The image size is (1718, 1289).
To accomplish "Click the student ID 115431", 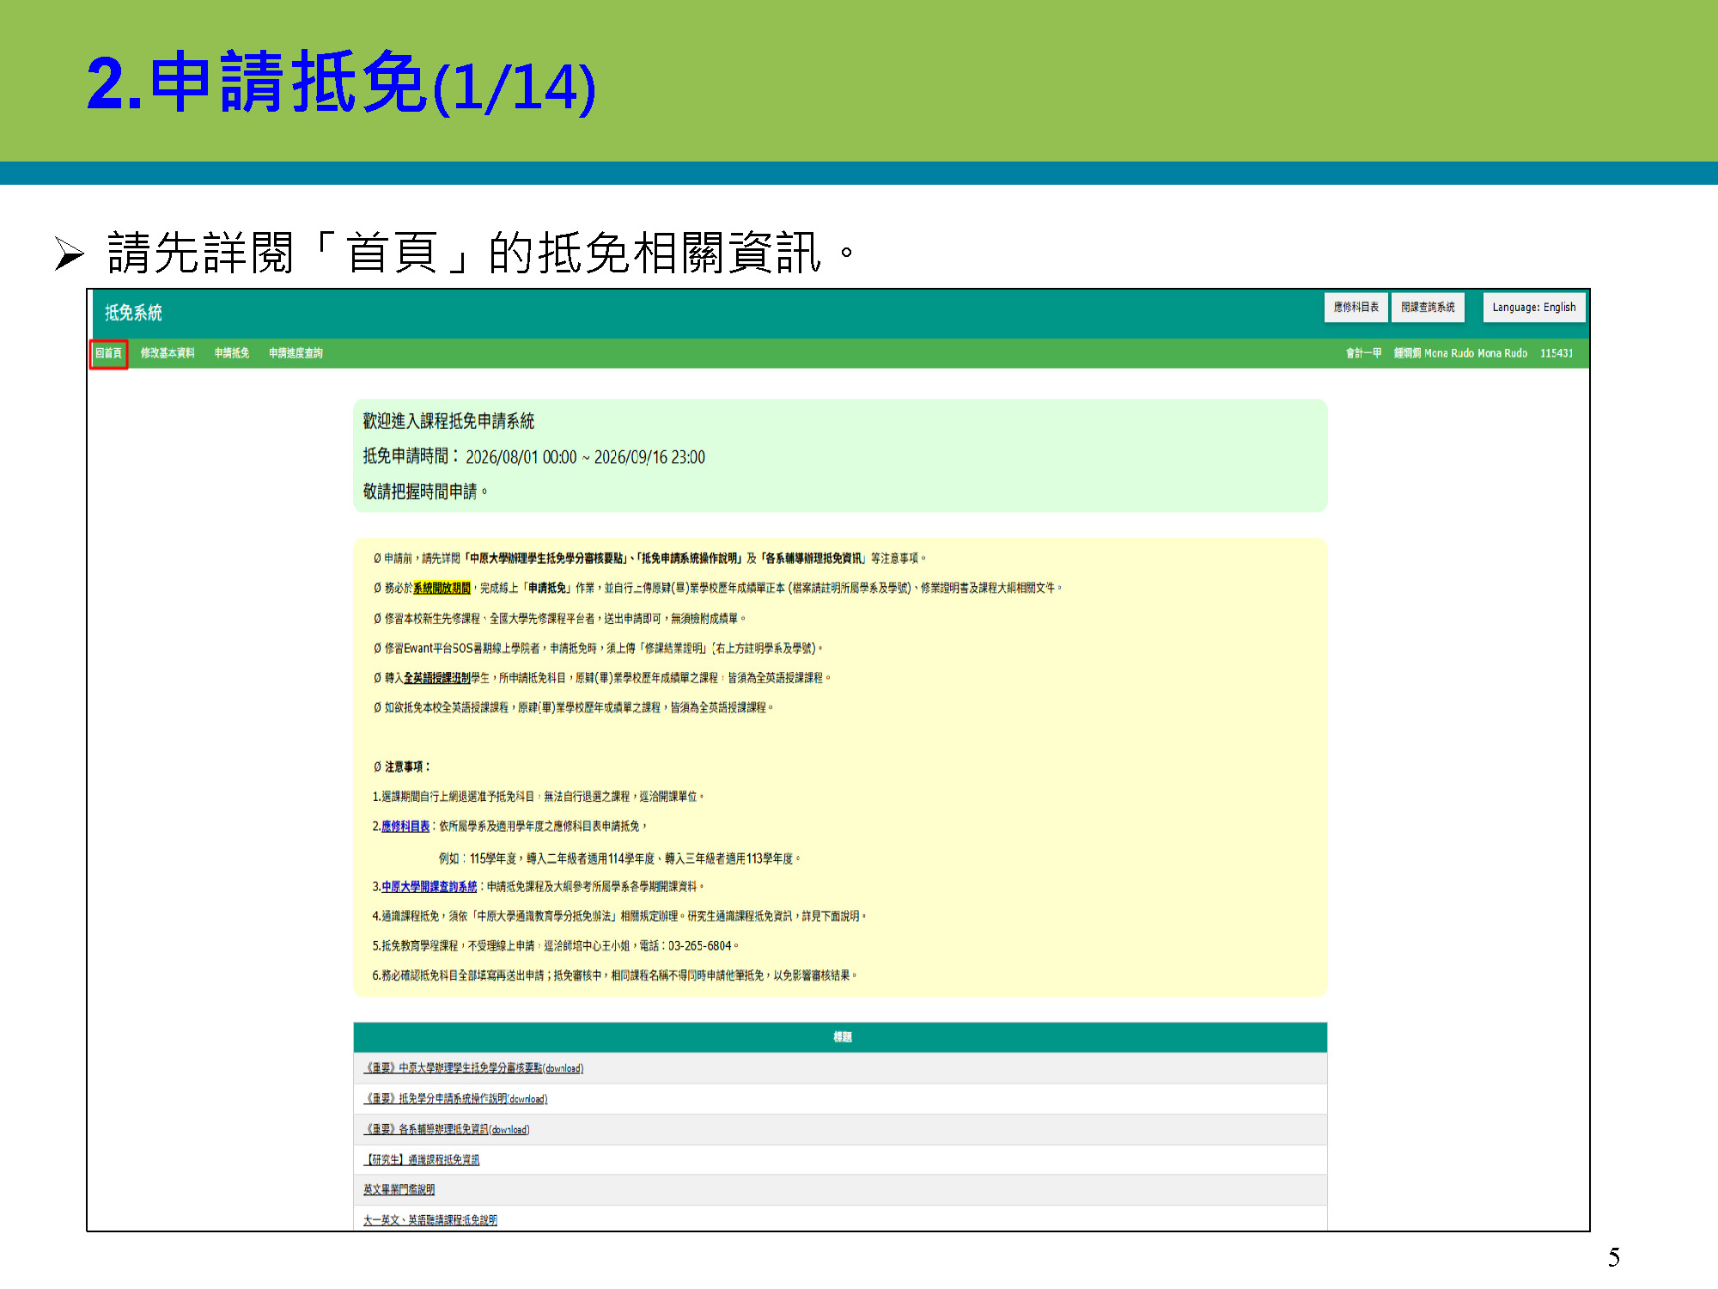I will coord(1556,353).
